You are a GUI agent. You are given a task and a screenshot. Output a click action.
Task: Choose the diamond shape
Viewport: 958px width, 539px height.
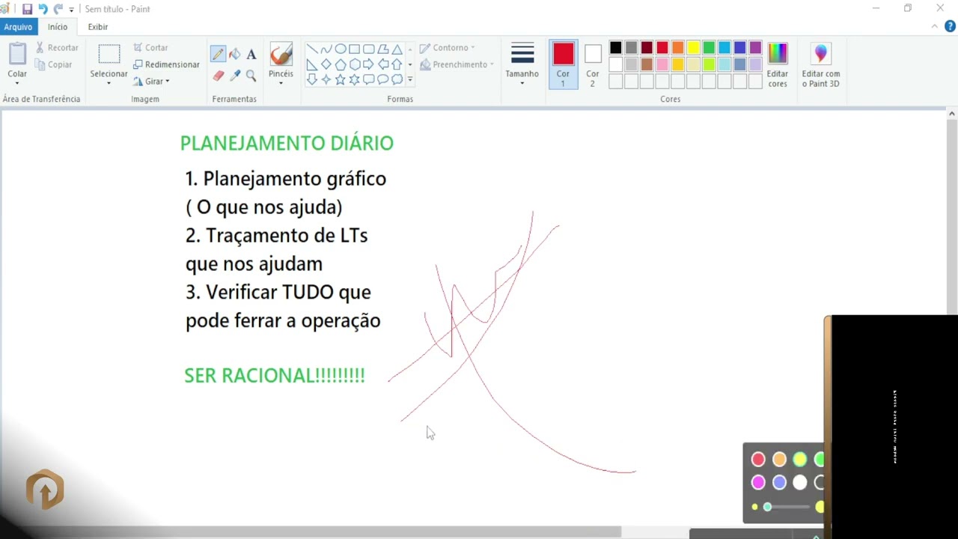[x=326, y=64]
